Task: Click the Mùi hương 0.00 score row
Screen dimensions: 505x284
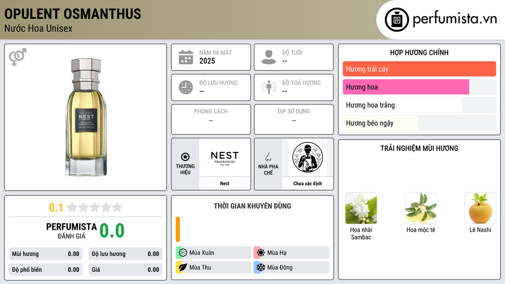Action: 45,254
